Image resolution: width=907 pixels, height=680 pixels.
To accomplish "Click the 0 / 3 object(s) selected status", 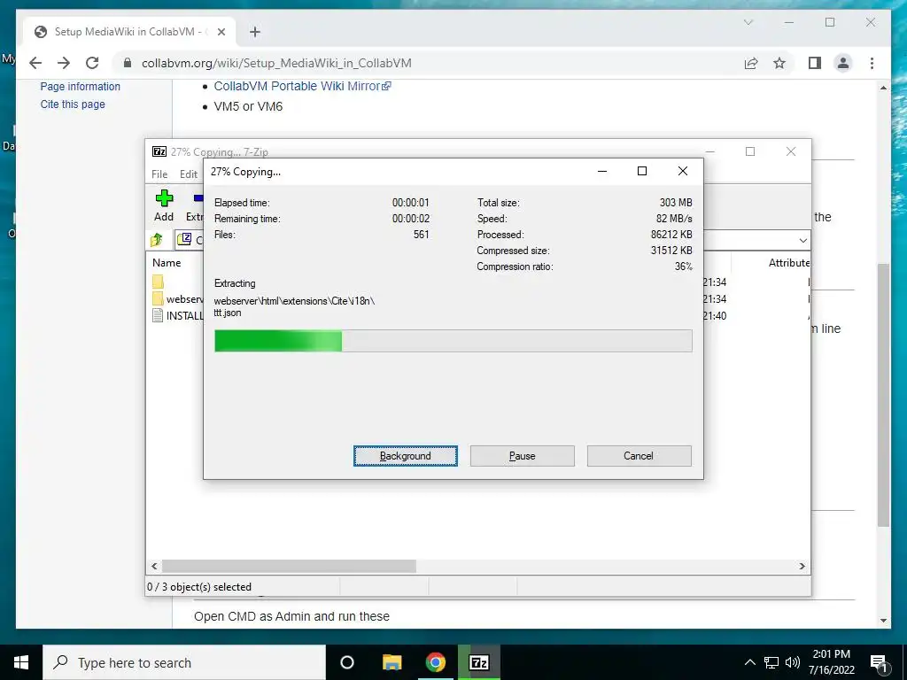I will (199, 587).
